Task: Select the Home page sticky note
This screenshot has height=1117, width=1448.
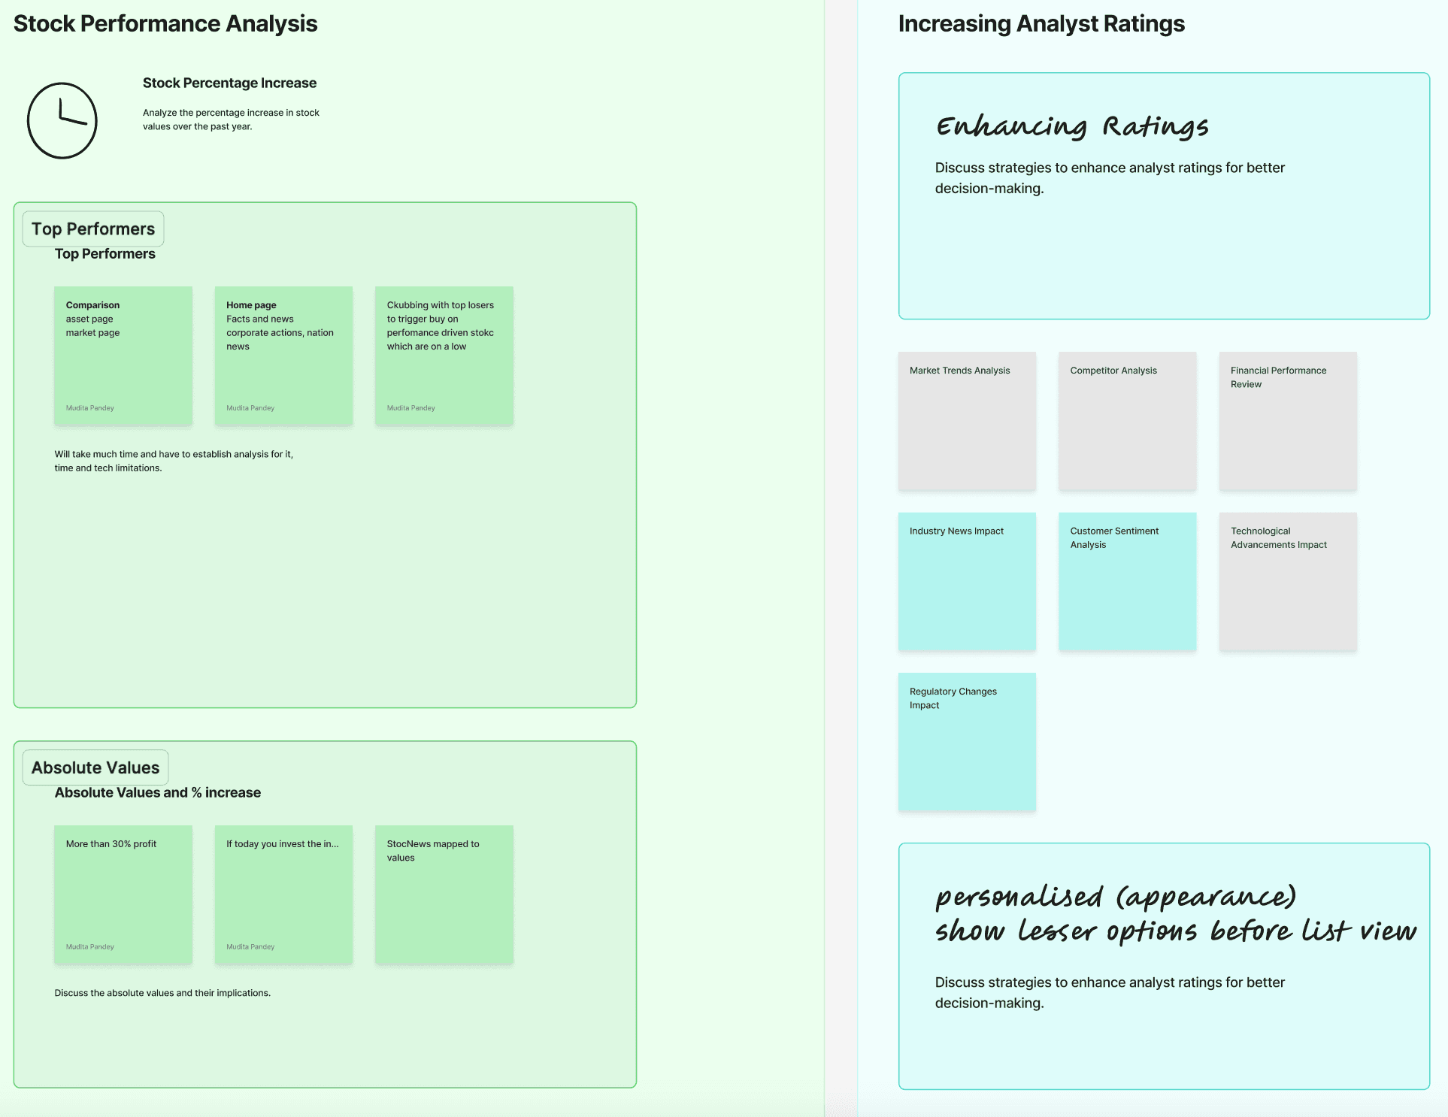Action: click(283, 356)
